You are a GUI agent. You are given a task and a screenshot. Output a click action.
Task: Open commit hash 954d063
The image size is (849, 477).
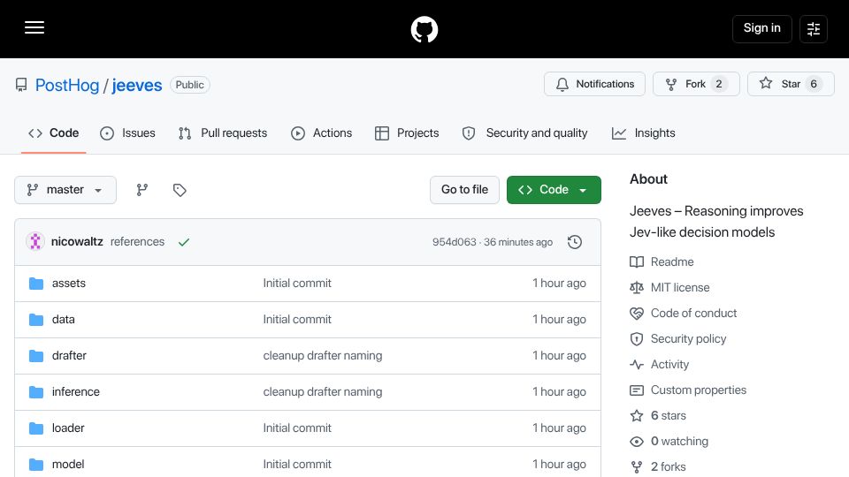click(x=455, y=242)
